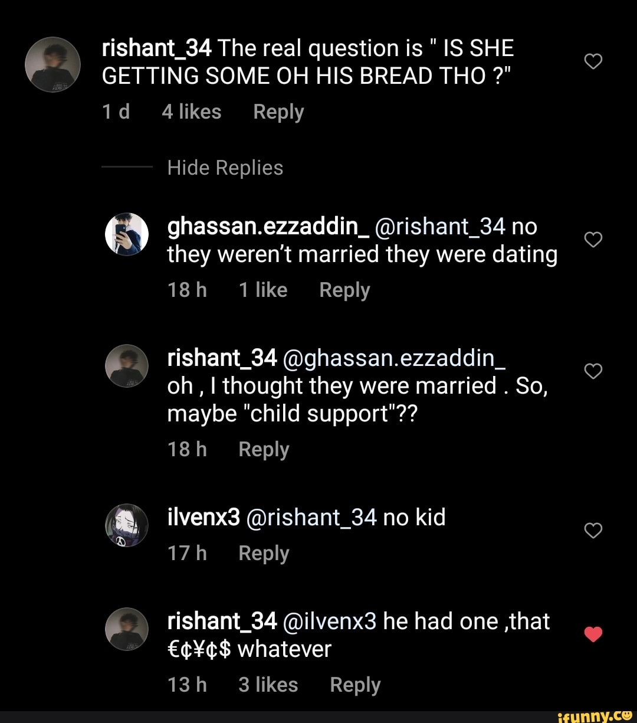The image size is (637, 723).
Task: Tap heart on ilvenx3's "no kid" reply
Action: [593, 531]
